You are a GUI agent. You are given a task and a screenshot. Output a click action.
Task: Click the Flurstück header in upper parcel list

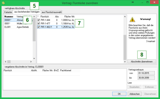click(x=45, y=17)
